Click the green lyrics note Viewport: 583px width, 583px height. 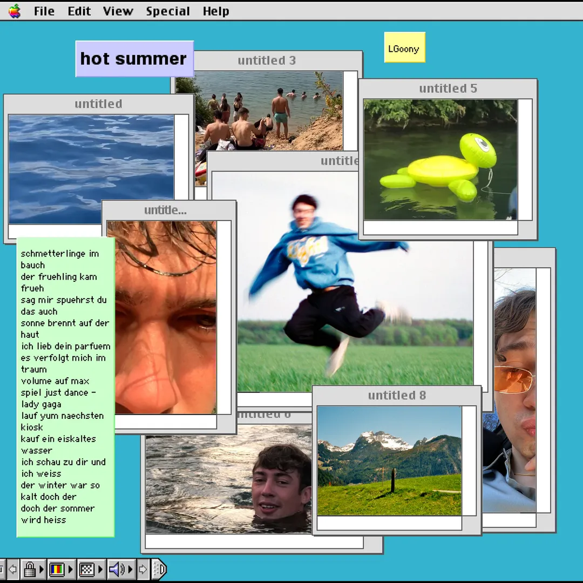pyautogui.click(x=65, y=387)
